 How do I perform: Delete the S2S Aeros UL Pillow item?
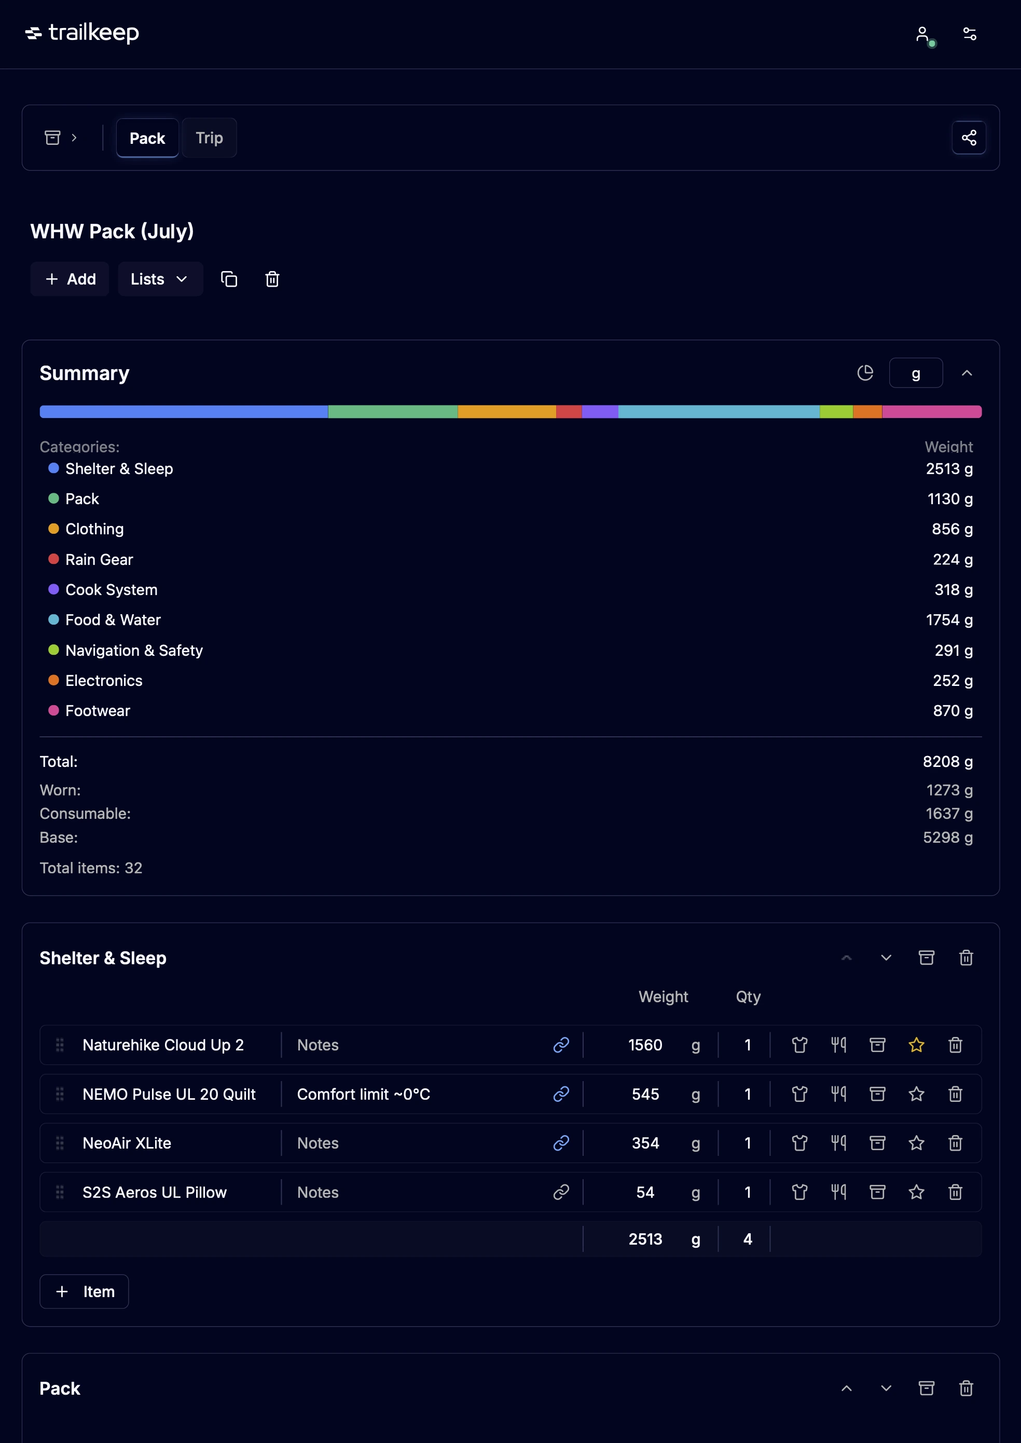click(x=955, y=1192)
